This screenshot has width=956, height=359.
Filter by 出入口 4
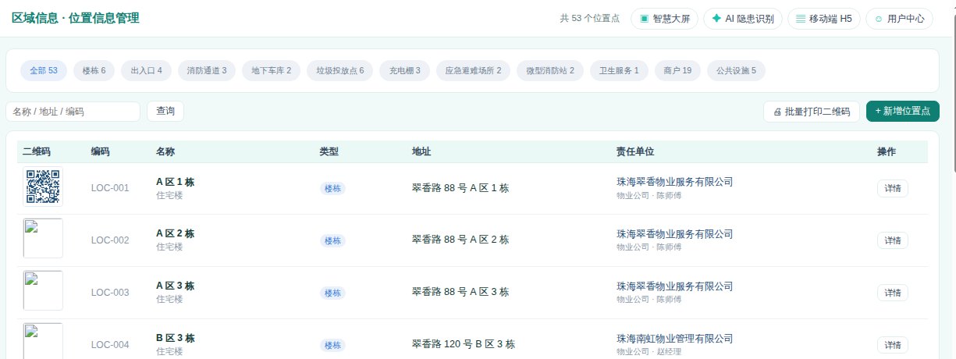tap(146, 71)
